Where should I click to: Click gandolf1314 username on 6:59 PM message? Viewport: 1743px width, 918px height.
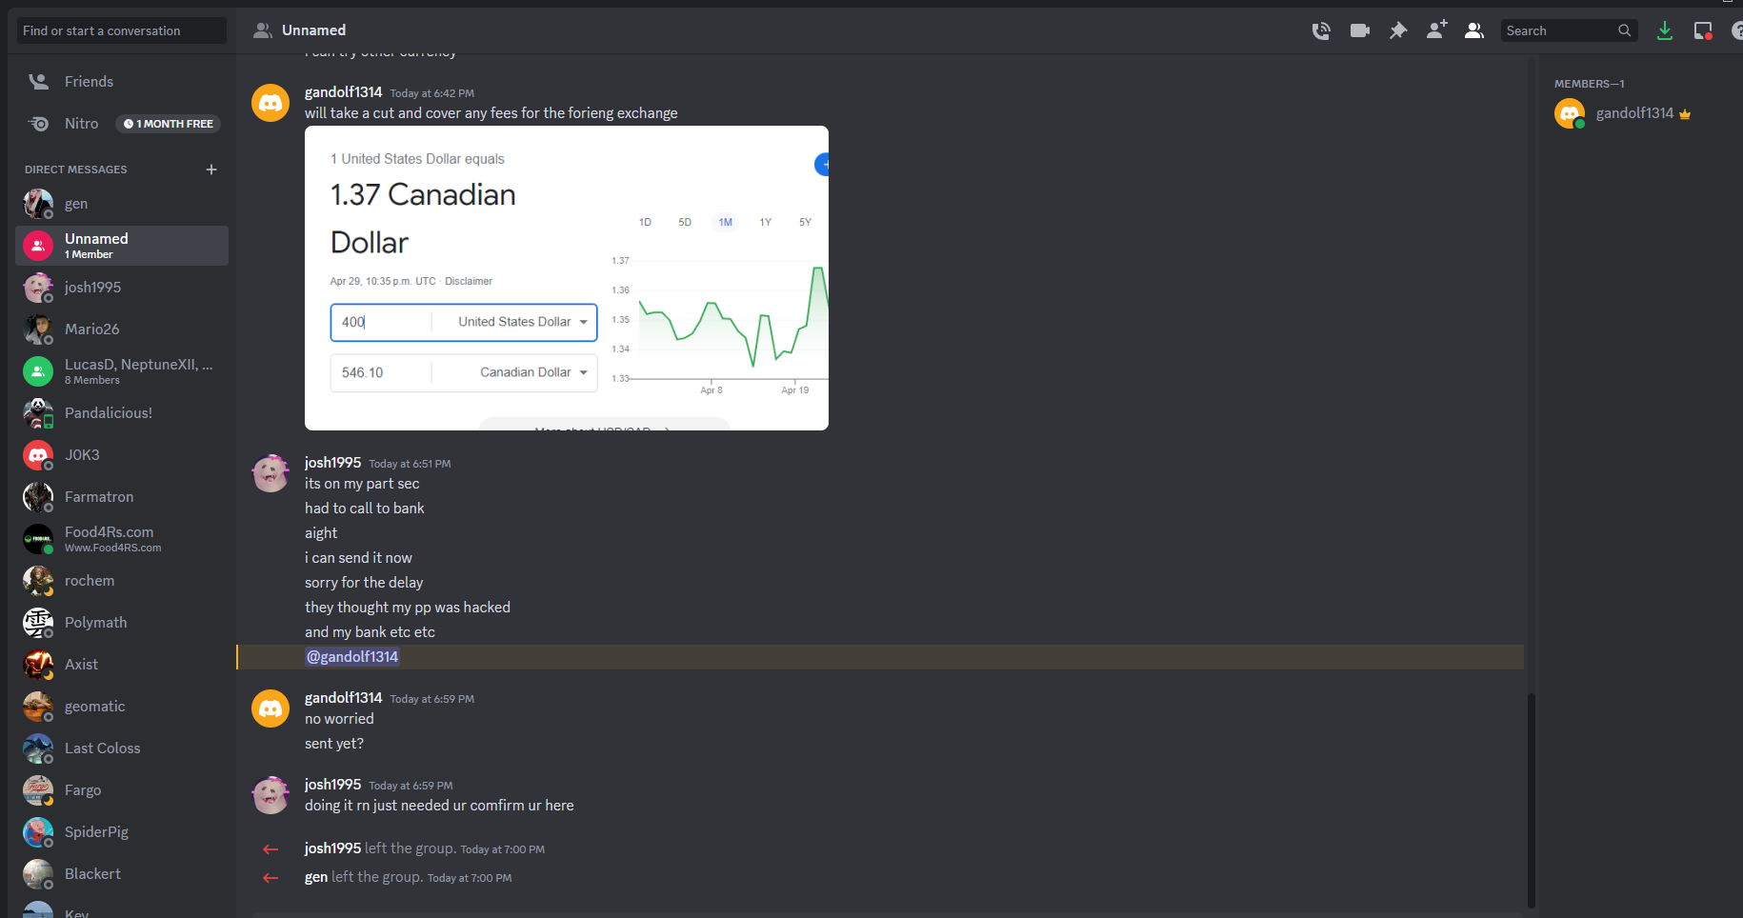coord(343,698)
